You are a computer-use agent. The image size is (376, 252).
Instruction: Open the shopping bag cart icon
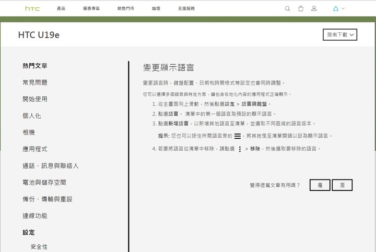tap(301, 9)
